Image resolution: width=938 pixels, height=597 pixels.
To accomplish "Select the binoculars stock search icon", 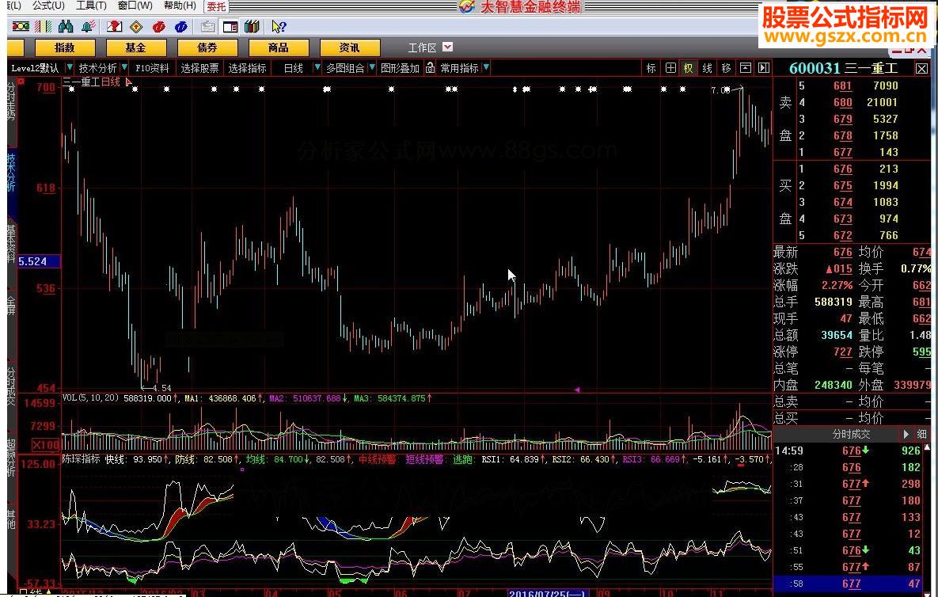I will 66,28.
